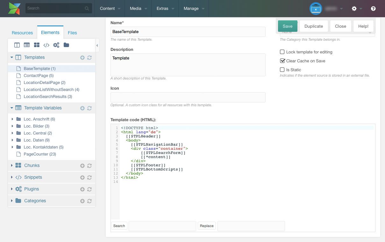Expand the Loc. Daten folder

point(12,140)
